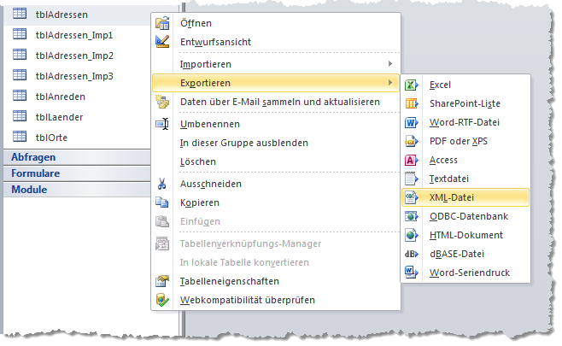Click the table icon beside tblAdressen
This screenshot has height=346, width=562.
(x=20, y=14)
